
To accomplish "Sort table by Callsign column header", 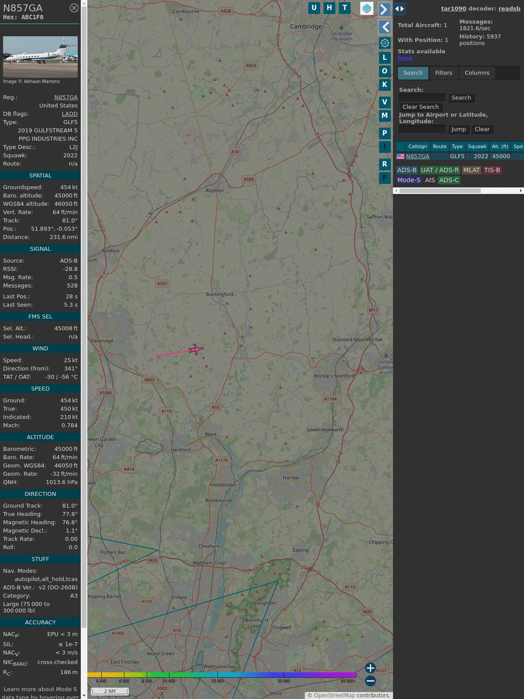I will [x=417, y=146].
